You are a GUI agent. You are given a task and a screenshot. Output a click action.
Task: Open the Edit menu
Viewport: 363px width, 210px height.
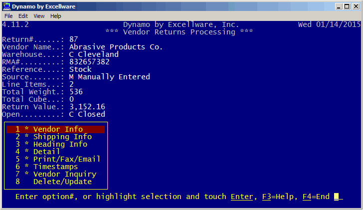pos(23,16)
